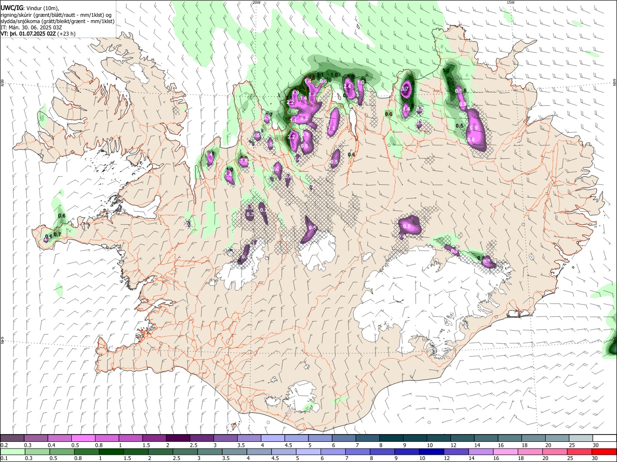Click the snow scale swatch between 8 and 9
617x462 pixels.
tap(390, 438)
